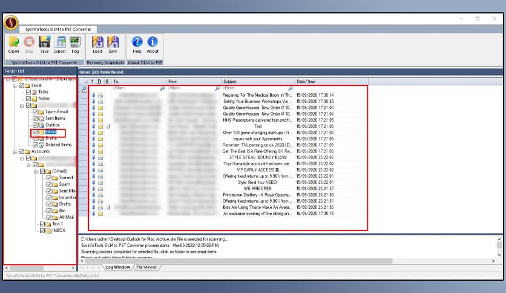Collapse the Accounts tree node

(15, 152)
